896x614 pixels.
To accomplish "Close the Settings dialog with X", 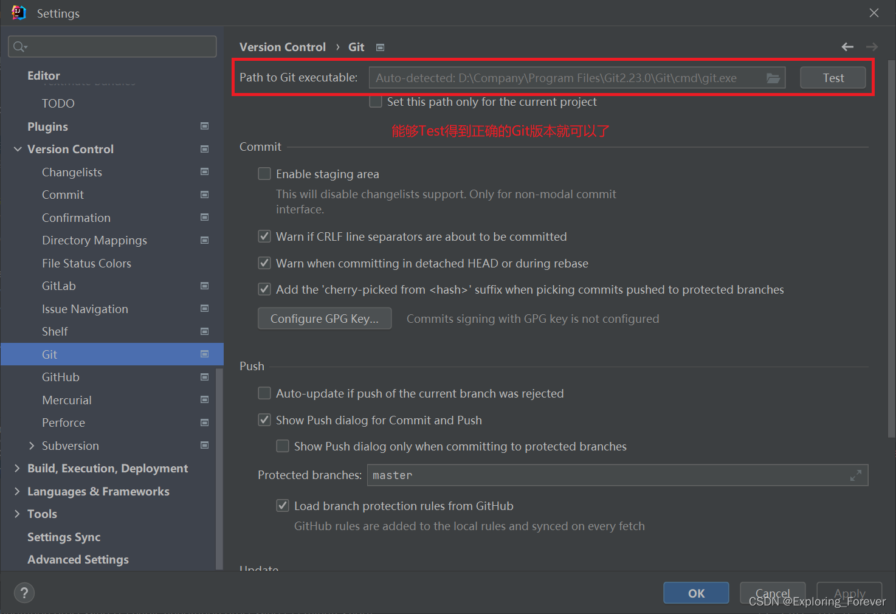I will tap(874, 13).
